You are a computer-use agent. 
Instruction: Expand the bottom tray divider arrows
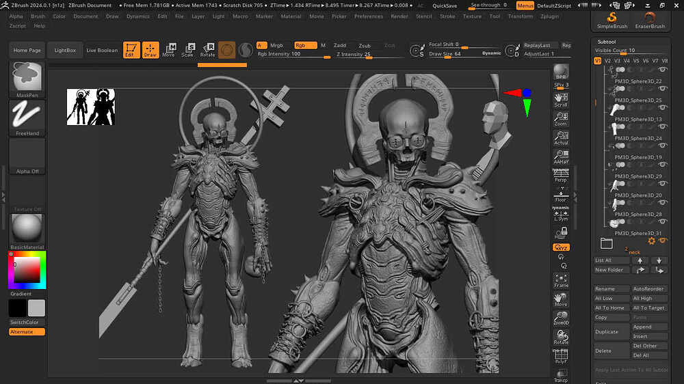(299, 381)
